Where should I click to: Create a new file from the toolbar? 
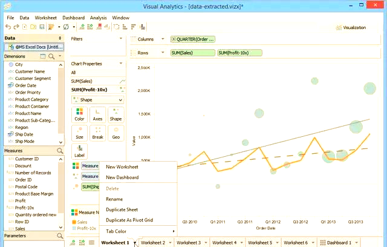point(25,27)
